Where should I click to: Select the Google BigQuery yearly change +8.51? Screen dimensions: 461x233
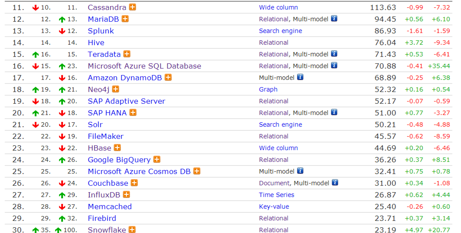tap(441, 160)
